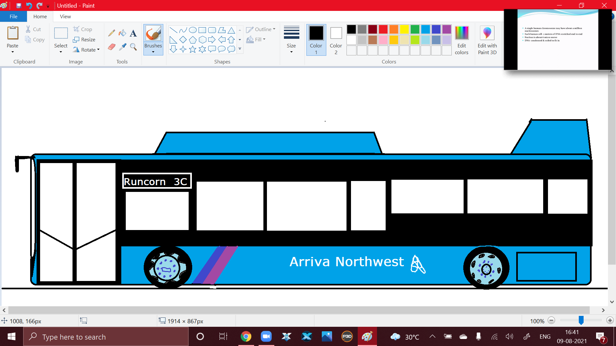Click the zoom out minus button

pyautogui.click(x=552, y=320)
